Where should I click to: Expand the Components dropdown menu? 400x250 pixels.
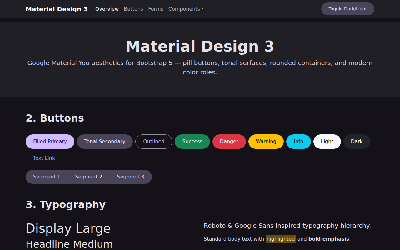click(186, 9)
